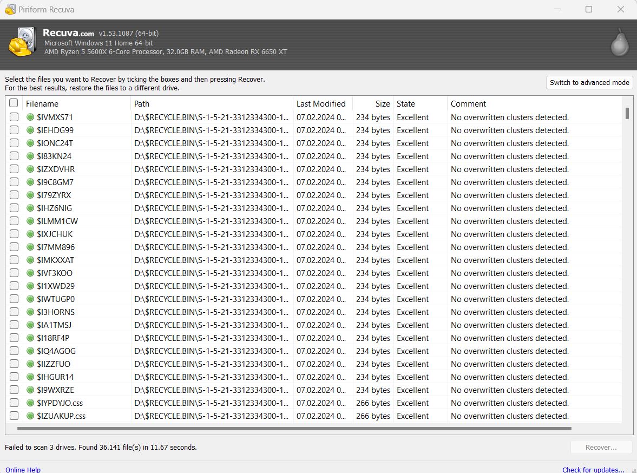Click green state dot for $IVMXS71
The width and height of the screenshot is (637, 473).
click(x=30, y=117)
